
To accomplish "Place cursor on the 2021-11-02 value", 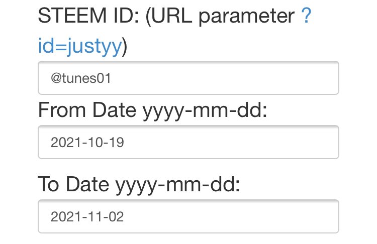I will click(x=87, y=217).
